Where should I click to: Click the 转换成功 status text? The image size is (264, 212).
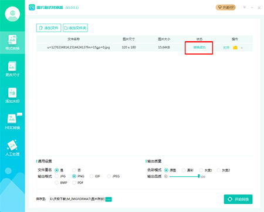[x=199, y=48]
